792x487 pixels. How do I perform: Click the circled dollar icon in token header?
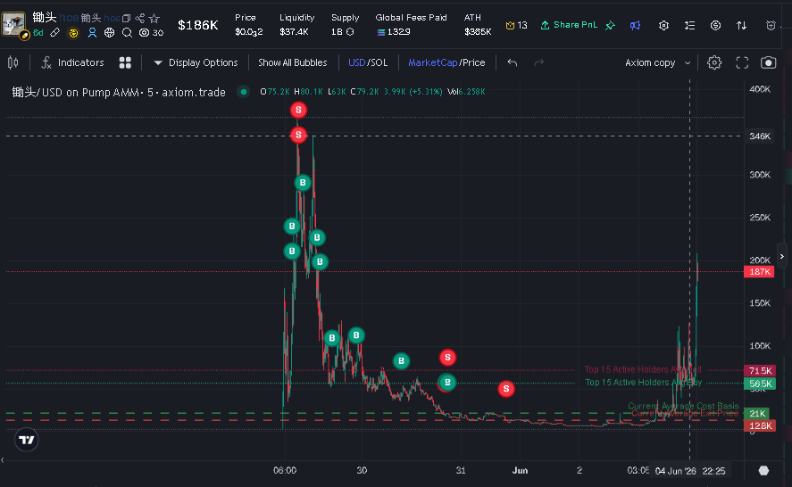coord(715,25)
